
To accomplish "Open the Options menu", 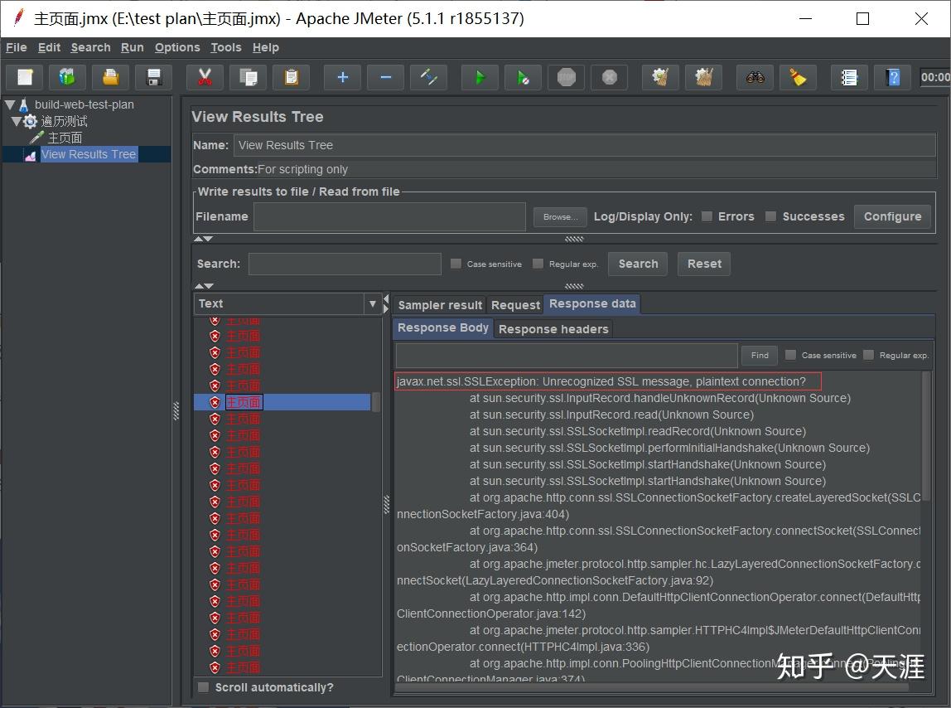I will pos(177,47).
